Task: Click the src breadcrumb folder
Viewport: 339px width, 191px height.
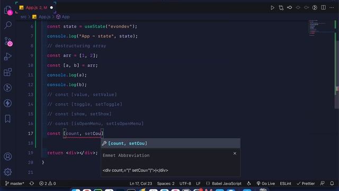Action: [x=23, y=17]
